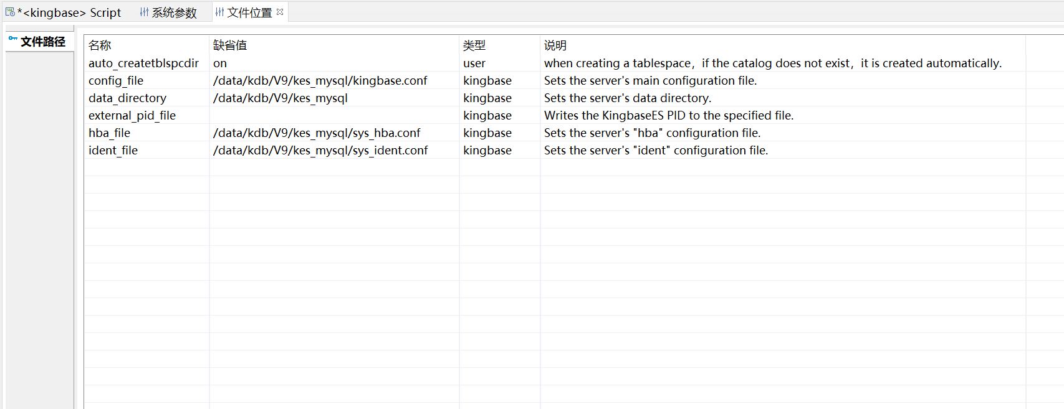The width and height of the screenshot is (1064, 409).
Task: Click the ident_file path value sys_ident.conf
Action: tap(320, 151)
